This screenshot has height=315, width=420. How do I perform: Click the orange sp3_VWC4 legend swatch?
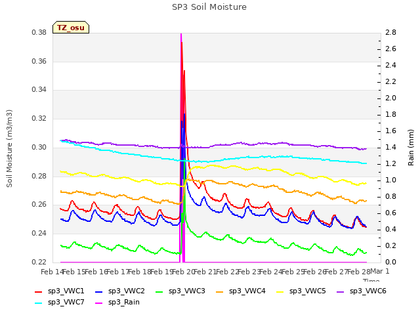click(x=220, y=291)
